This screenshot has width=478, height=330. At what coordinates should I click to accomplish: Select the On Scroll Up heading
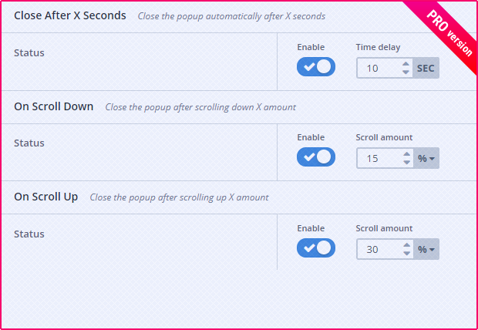tap(46, 197)
